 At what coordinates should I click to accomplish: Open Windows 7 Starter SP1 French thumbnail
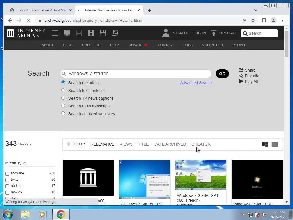point(201,175)
